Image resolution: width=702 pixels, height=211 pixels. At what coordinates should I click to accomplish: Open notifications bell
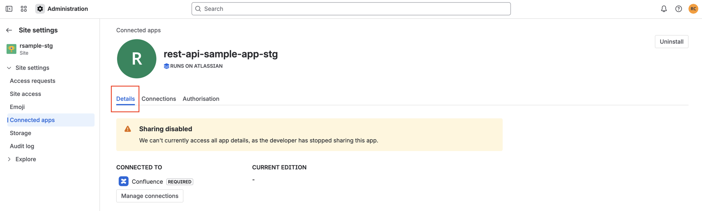pos(664,8)
